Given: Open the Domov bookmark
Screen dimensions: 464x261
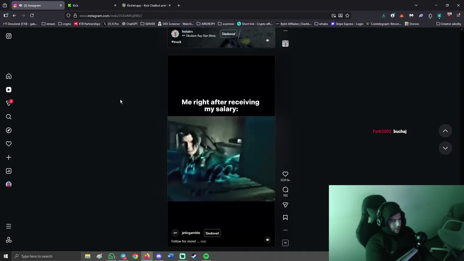Looking at the screenshot, I should coord(412,24).
